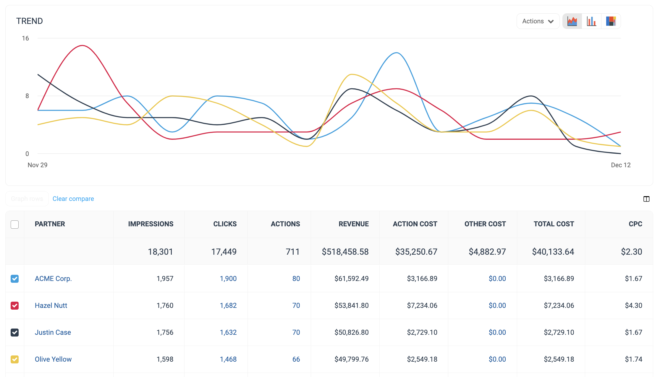
Task: Open Hazel Nutt's 1,682 clicks link
Action: click(228, 305)
